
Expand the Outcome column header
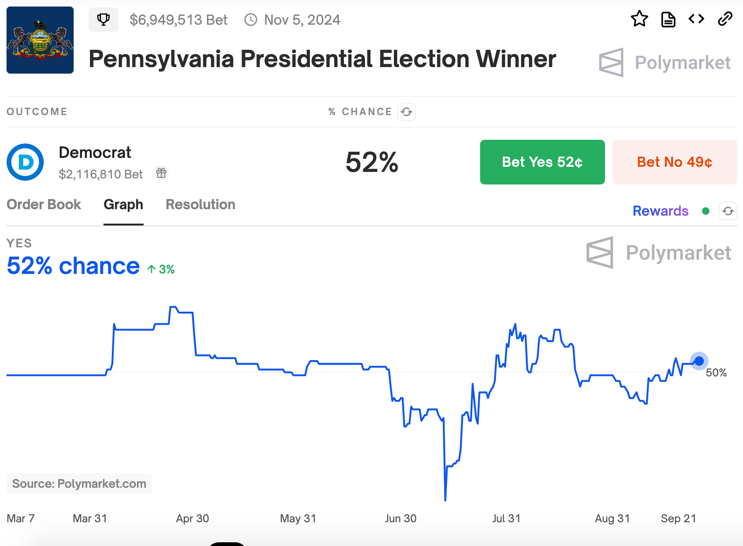pyautogui.click(x=37, y=111)
